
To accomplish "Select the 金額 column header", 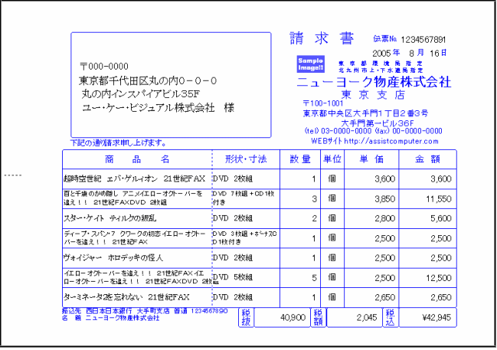I will click(427, 159).
